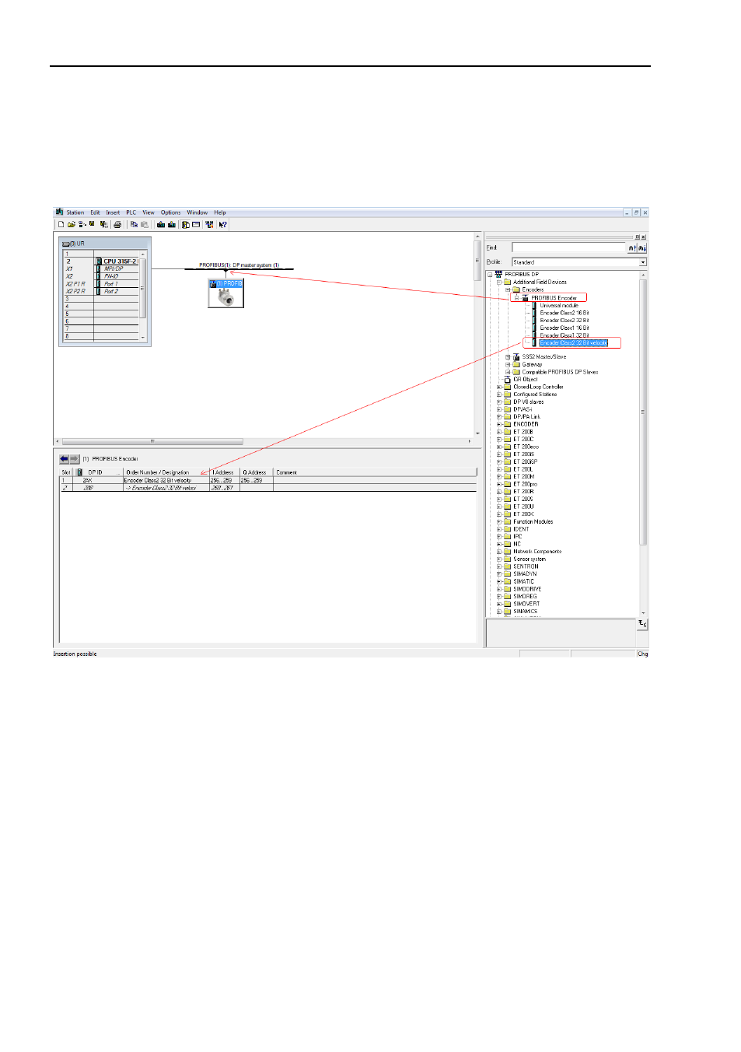Click the New station toolbar icon
The height and width of the screenshot is (1052, 741).
[61, 225]
